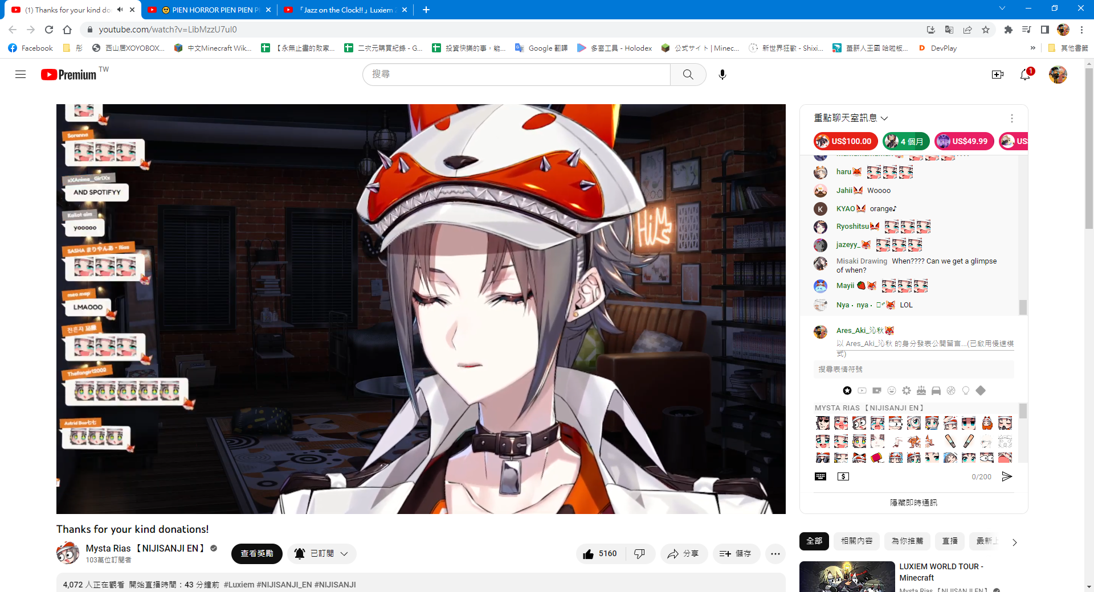
Task: Open the YouTube guide hamburger menu
Action: [x=21, y=75]
